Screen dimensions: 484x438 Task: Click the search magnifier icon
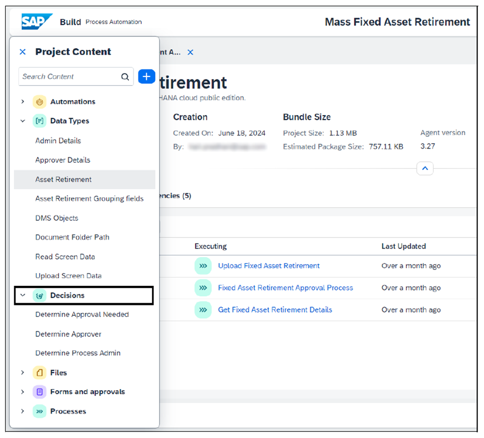point(125,76)
